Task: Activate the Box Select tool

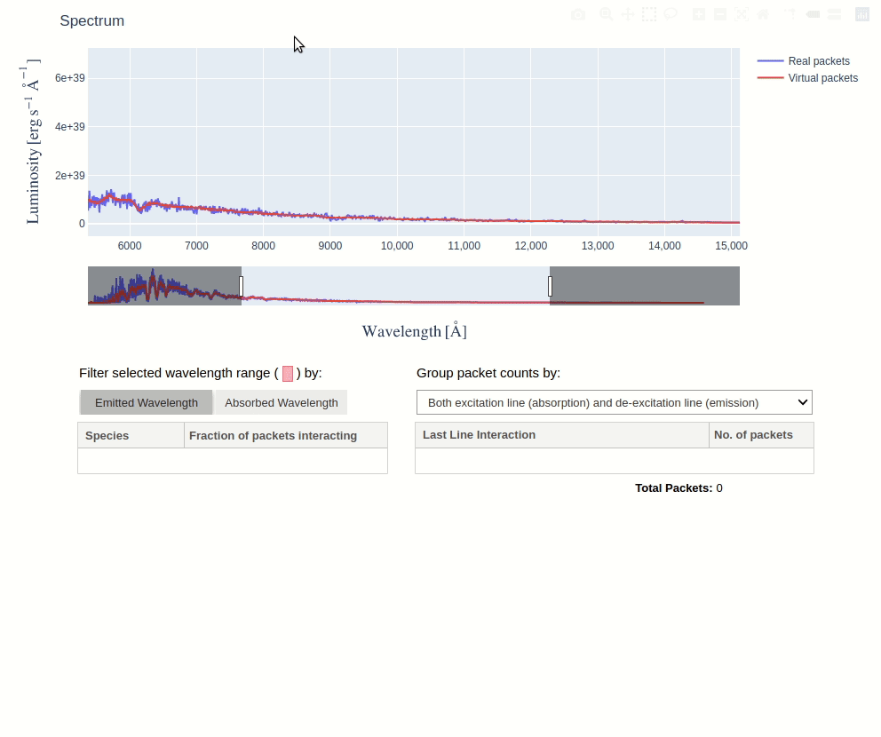Action: click(649, 14)
